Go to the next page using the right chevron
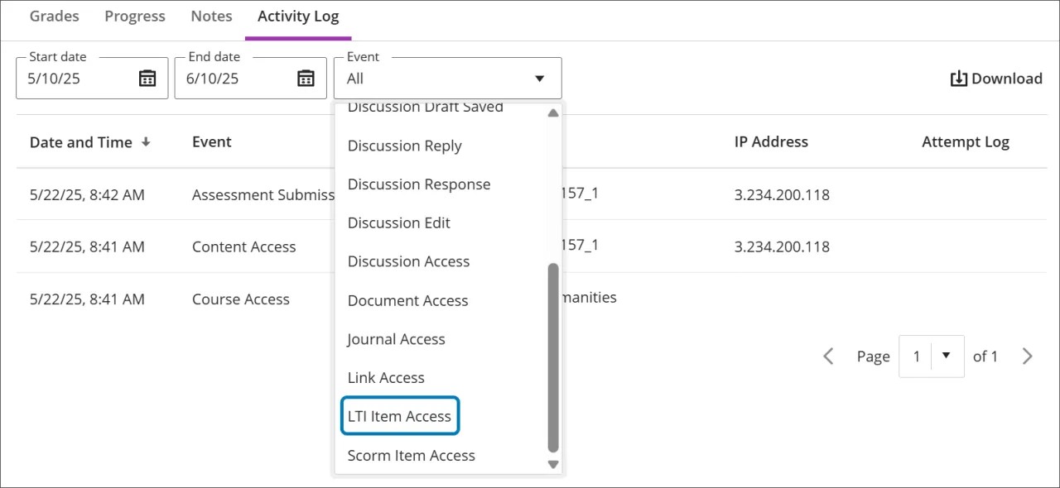The width and height of the screenshot is (1060, 488). click(1027, 356)
